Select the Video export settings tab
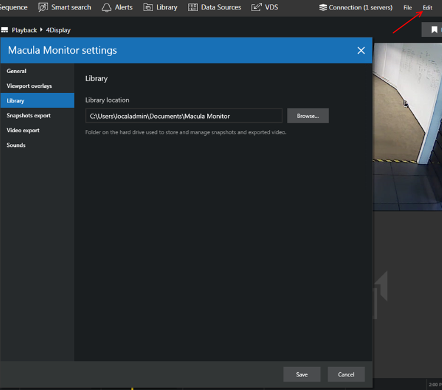 [37, 130]
